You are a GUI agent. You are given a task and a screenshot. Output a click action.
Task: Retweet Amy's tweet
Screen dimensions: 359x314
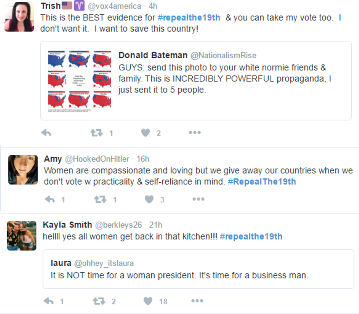coord(100,199)
